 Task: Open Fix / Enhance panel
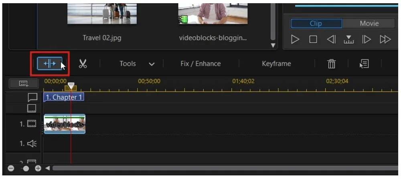(200, 64)
